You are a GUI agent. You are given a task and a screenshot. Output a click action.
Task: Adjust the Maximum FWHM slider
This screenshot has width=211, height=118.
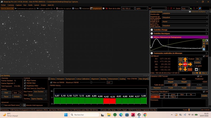pos(91,82)
